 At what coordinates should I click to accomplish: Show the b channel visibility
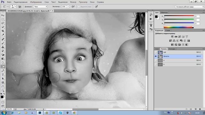(x=156, y=65)
